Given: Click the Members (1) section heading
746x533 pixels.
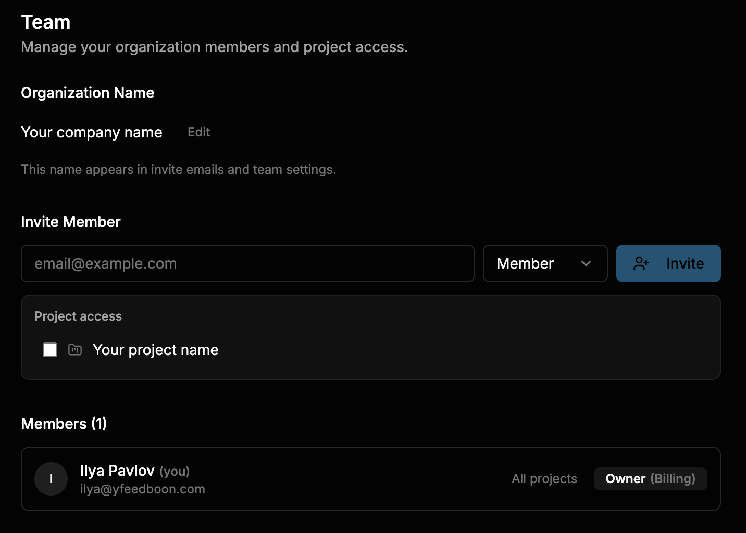Looking at the screenshot, I should coord(64,423).
